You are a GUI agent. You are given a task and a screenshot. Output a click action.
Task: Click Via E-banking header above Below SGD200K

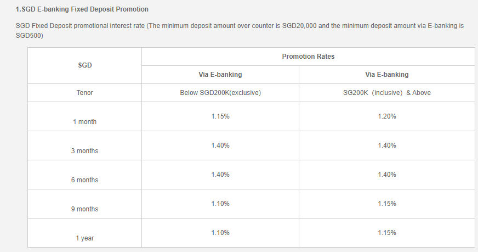(220, 75)
